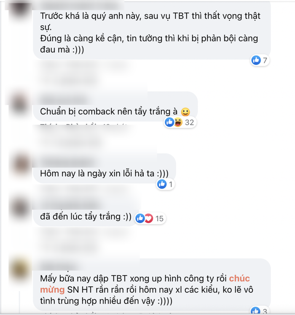Click blurred name above 'Chuẩn bị comback' comment

pyautogui.click(x=64, y=100)
